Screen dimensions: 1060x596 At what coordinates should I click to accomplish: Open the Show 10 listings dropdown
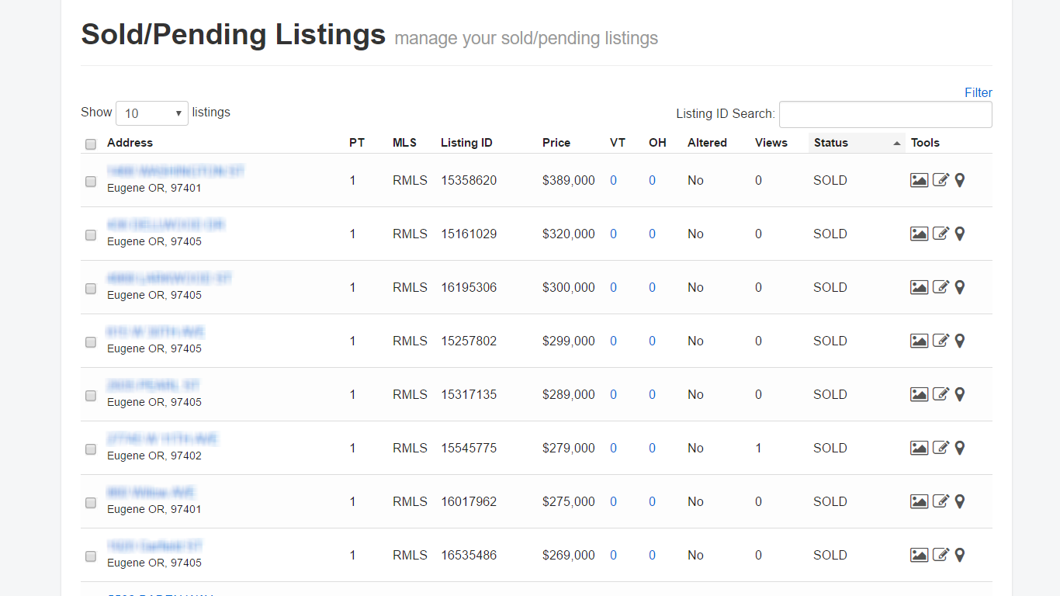(152, 113)
